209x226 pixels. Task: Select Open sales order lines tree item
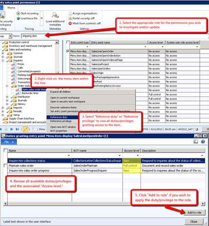[34, 90]
